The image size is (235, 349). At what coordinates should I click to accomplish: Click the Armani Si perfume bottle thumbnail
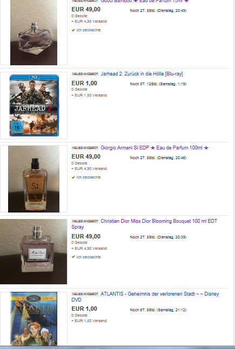tap(33, 179)
